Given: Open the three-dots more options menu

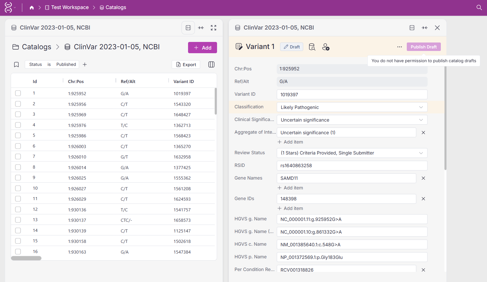Looking at the screenshot, I should (399, 47).
